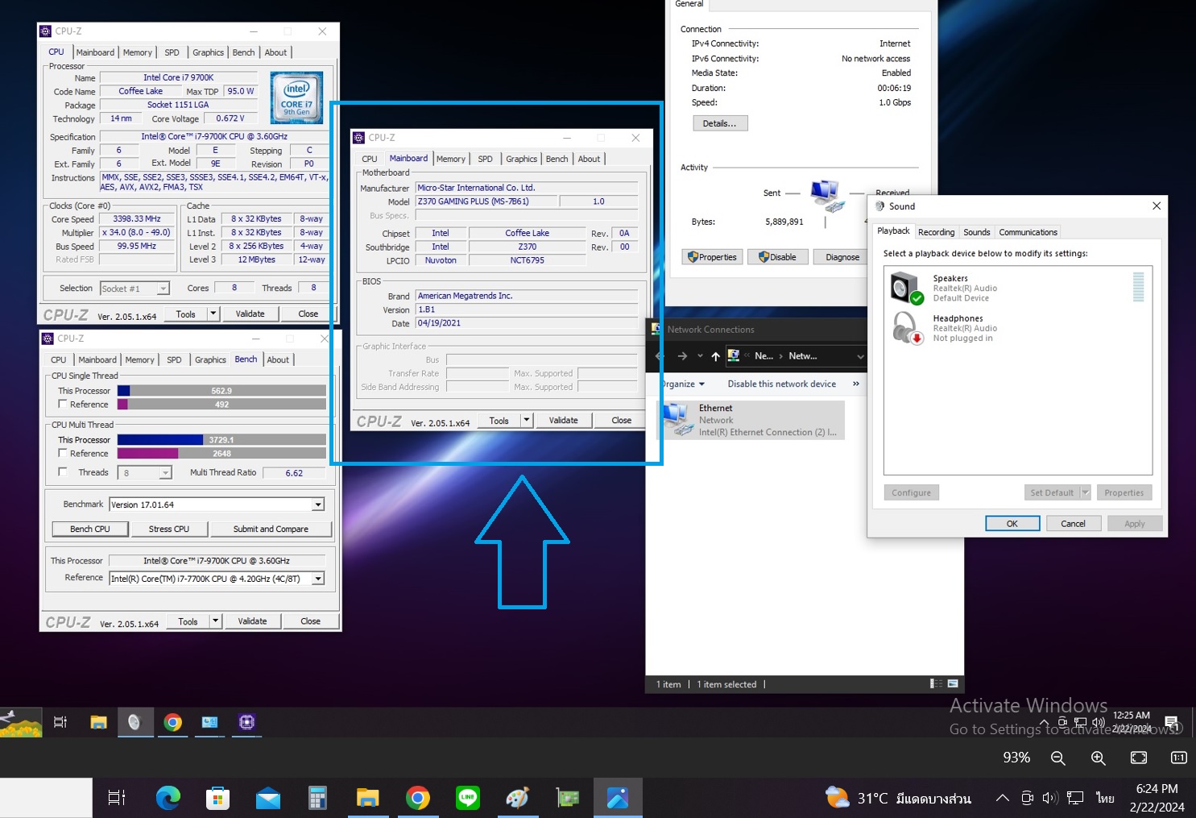Zoom in using the magnifier plus icon

click(1098, 758)
